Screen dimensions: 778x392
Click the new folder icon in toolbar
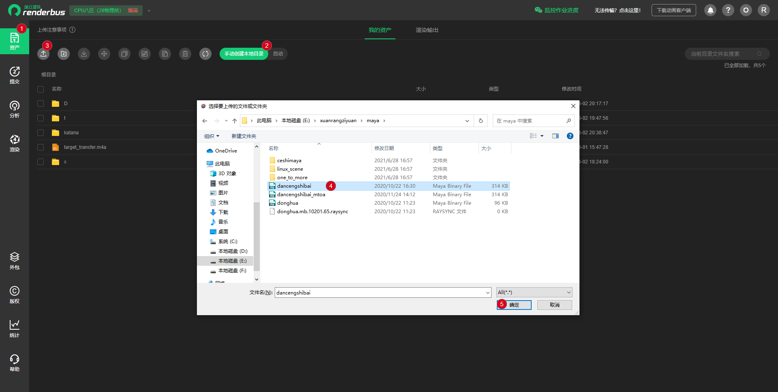pyautogui.click(x=64, y=54)
